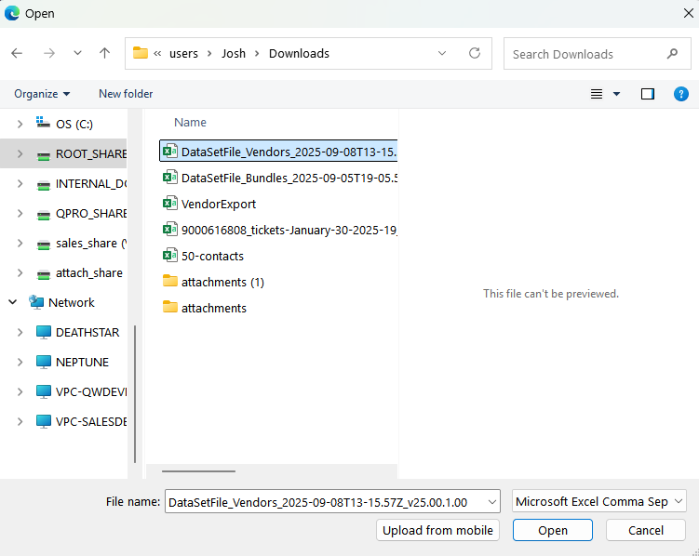Open the attachments (1) folder
The image size is (699, 556).
222,282
